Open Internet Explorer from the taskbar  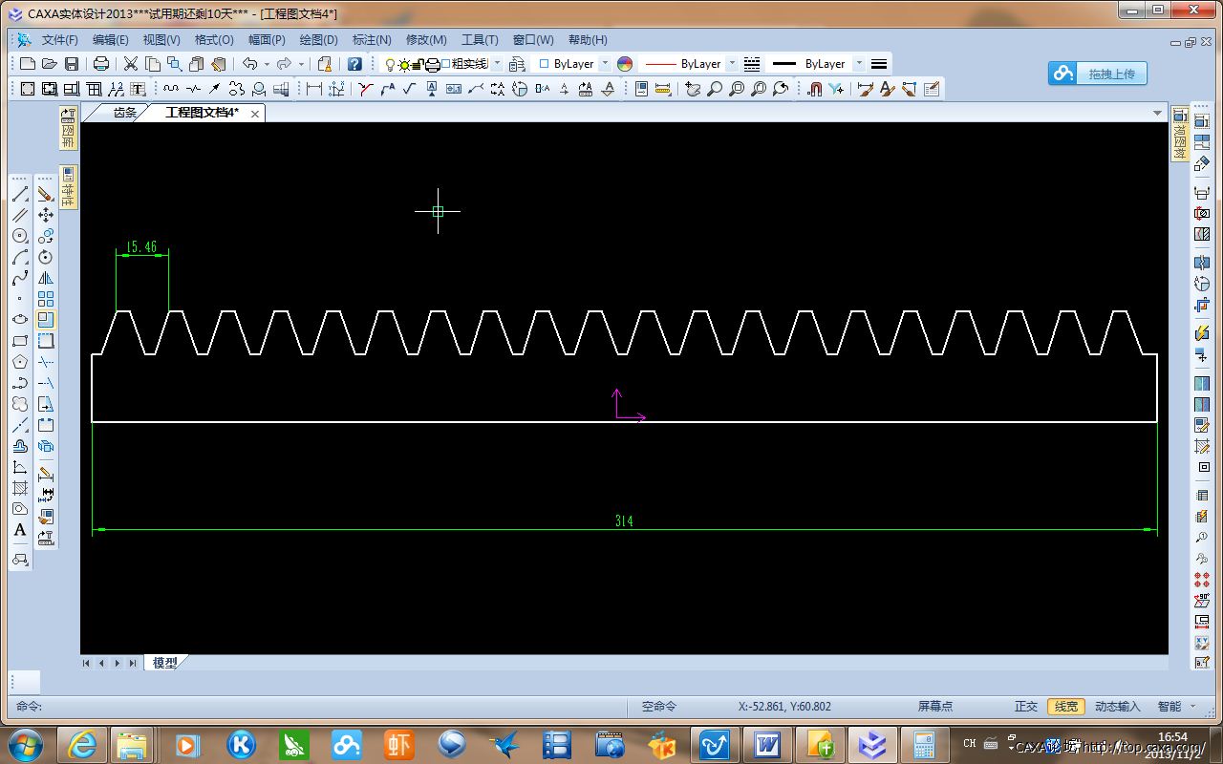tap(81, 744)
